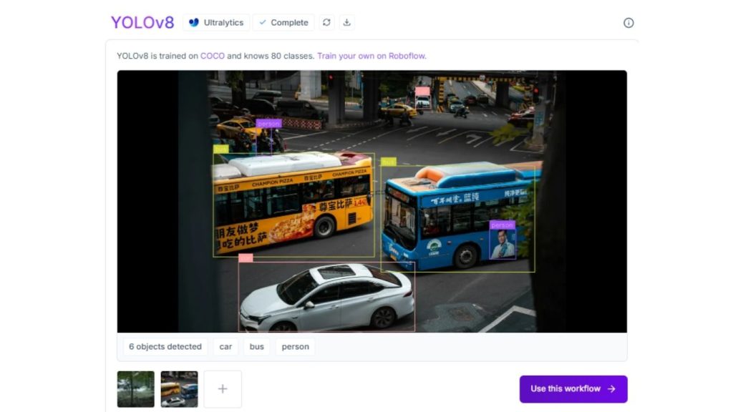Click the 6 objects detected chip
733x412 pixels.
(x=165, y=346)
